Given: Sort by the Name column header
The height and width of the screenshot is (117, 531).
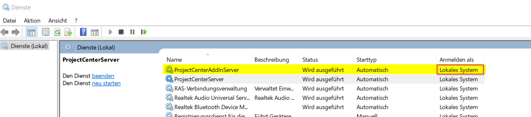Looking at the screenshot, I should point(174,60).
